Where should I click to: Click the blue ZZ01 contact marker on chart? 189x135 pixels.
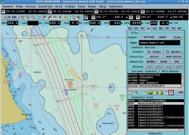click(x=66, y=93)
